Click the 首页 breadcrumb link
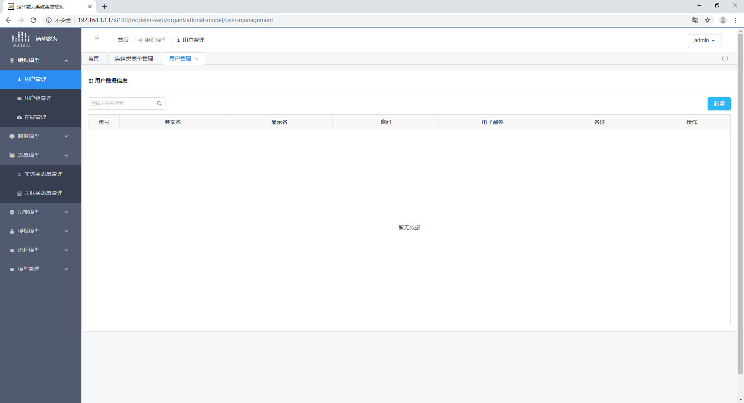The width and height of the screenshot is (744, 403). coord(123,40)
